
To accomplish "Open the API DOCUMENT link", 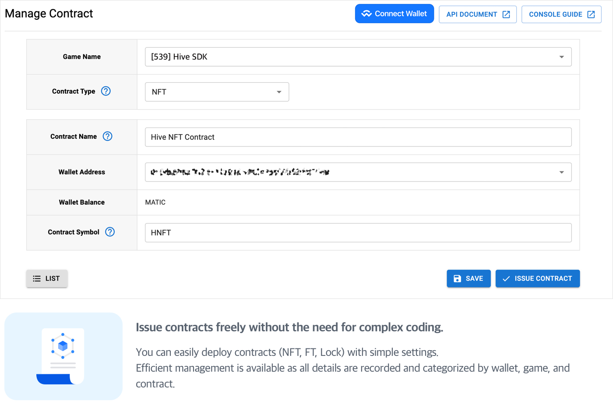I will (478, 14).
